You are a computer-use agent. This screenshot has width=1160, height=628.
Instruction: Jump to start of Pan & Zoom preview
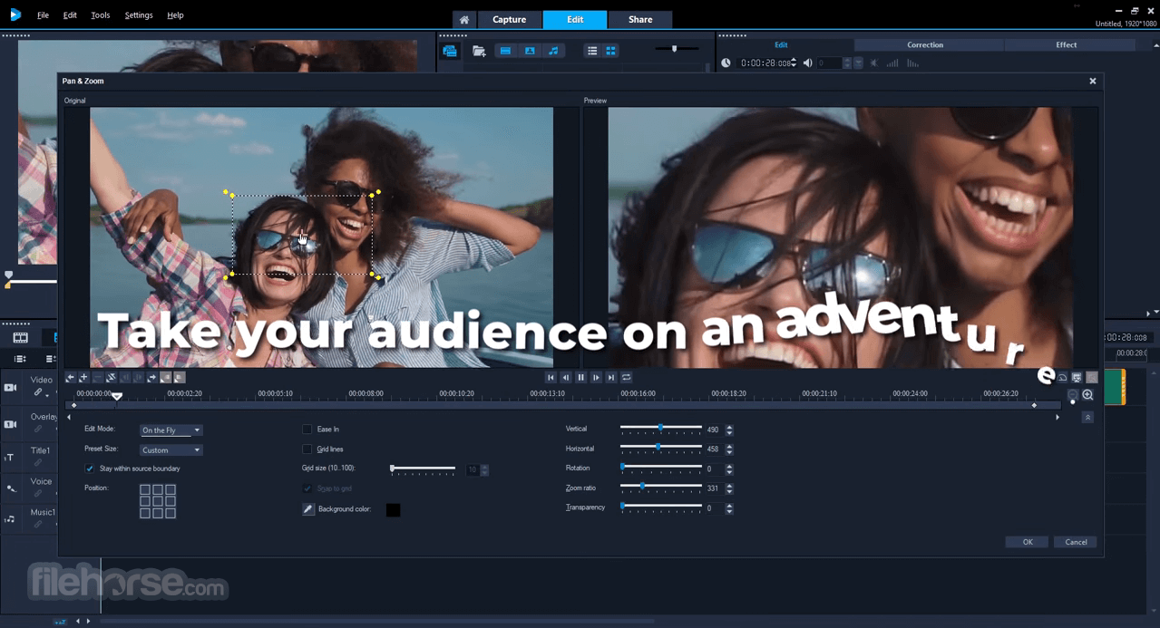pos(551,377)
